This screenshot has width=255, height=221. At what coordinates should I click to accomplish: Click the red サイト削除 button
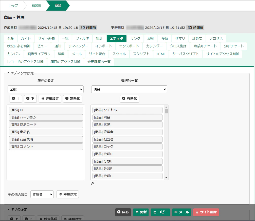click(206, 212)
